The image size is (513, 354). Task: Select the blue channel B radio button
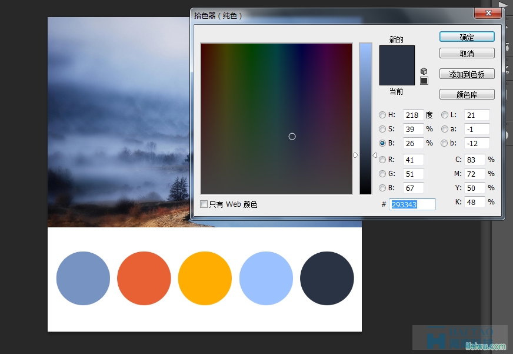[382, 188]
